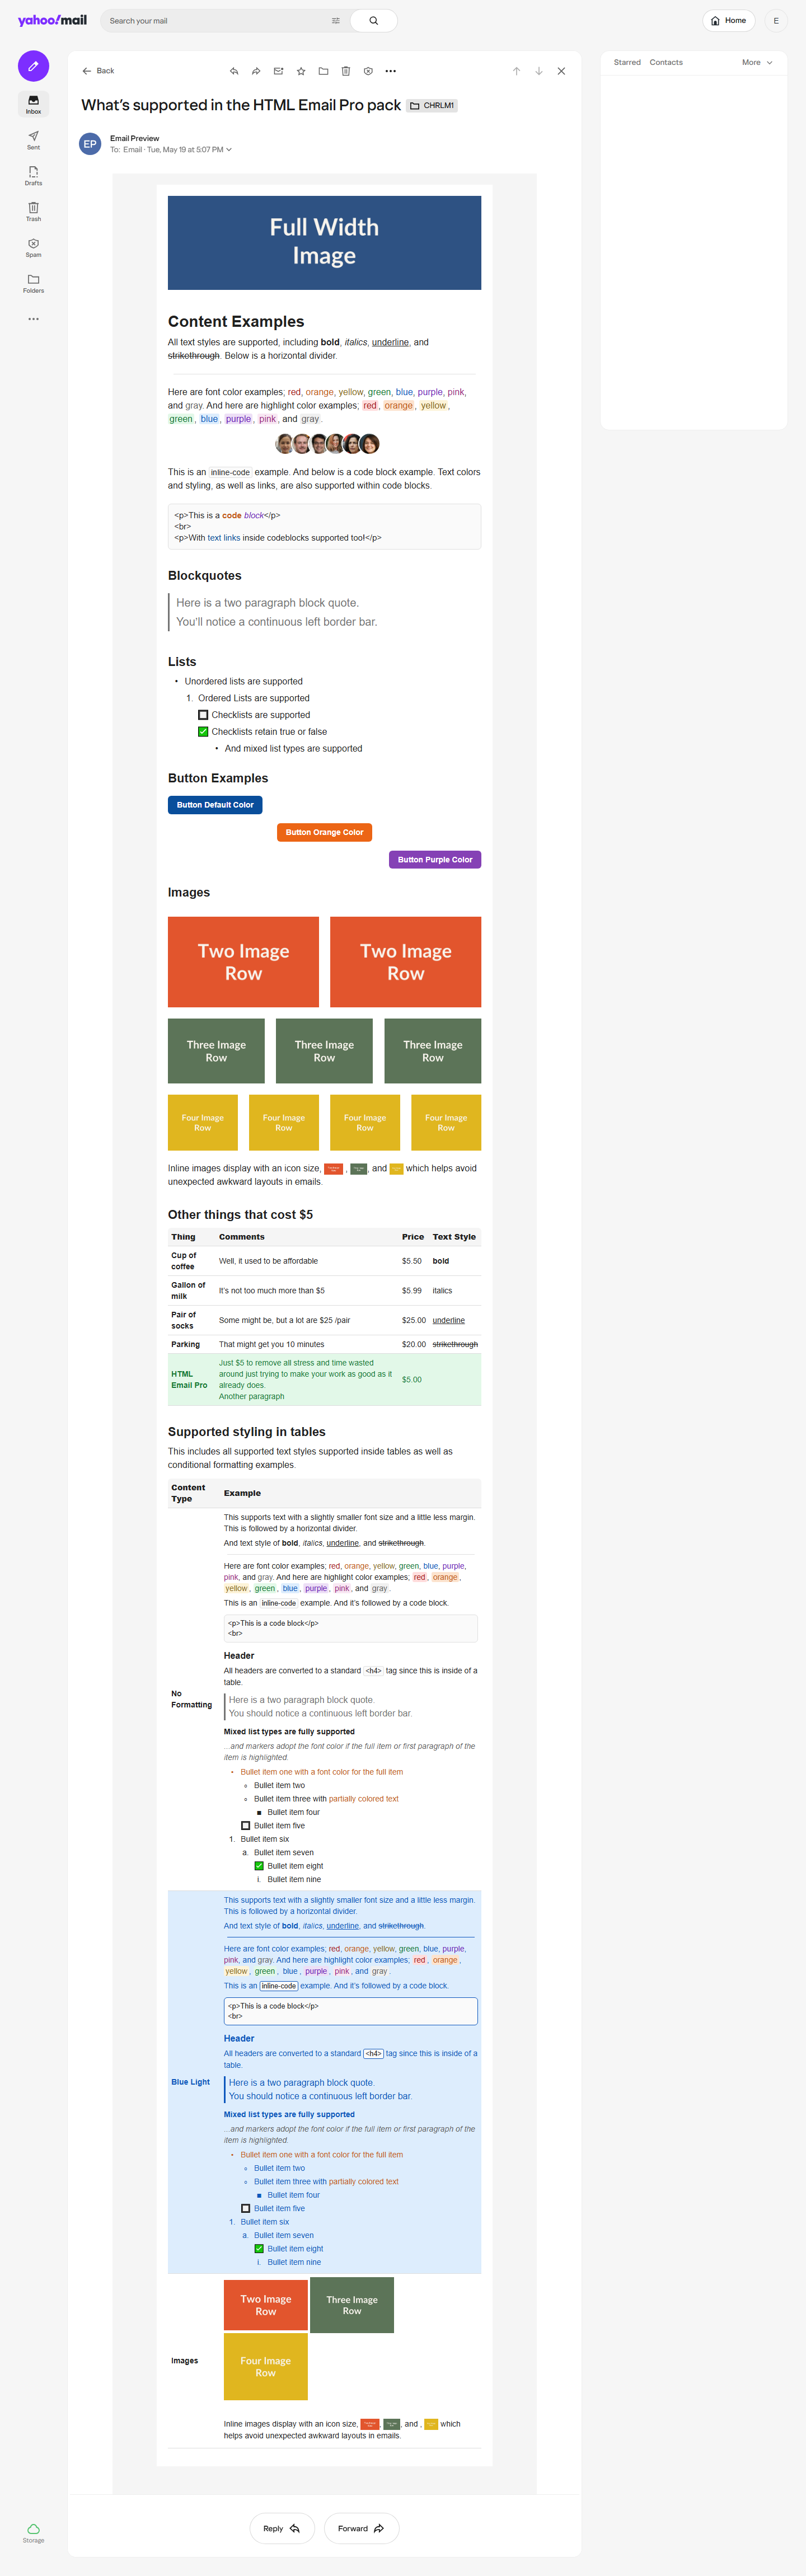Click the compose pencil button

[x=33, y=66]
